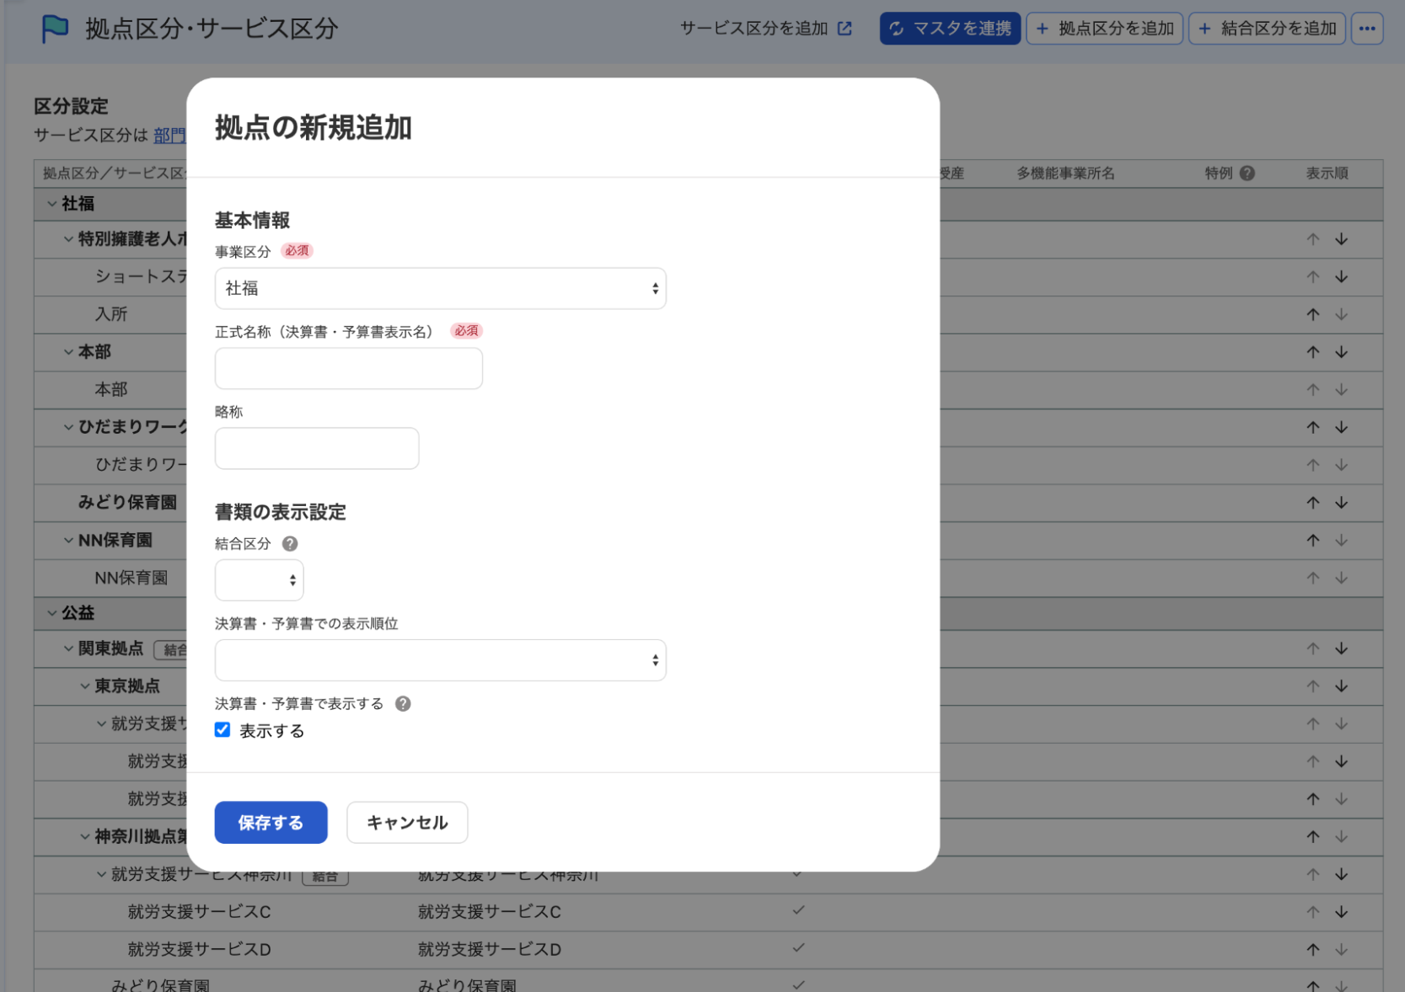
Task: Move 本部 parent row down arrow
Action: click(x=1342, y=353)
